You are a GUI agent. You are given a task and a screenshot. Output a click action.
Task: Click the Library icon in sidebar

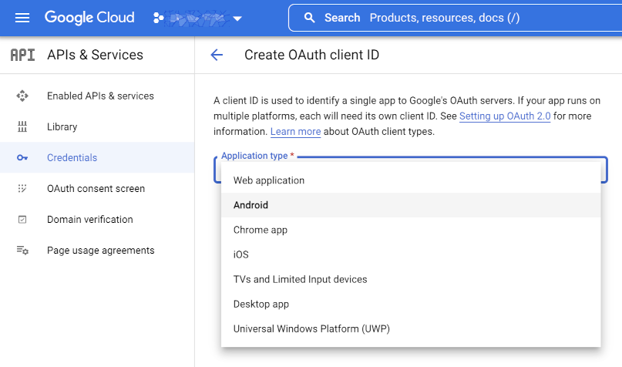(22, 127)
